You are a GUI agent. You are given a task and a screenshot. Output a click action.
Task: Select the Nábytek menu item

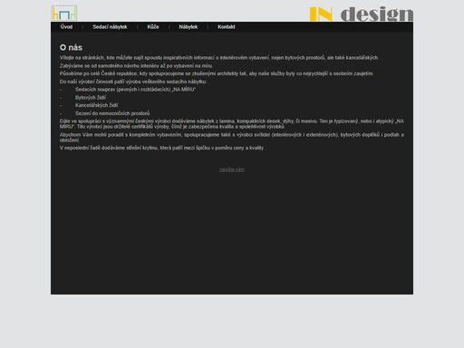pyautogui.click(x=188, y=27)
